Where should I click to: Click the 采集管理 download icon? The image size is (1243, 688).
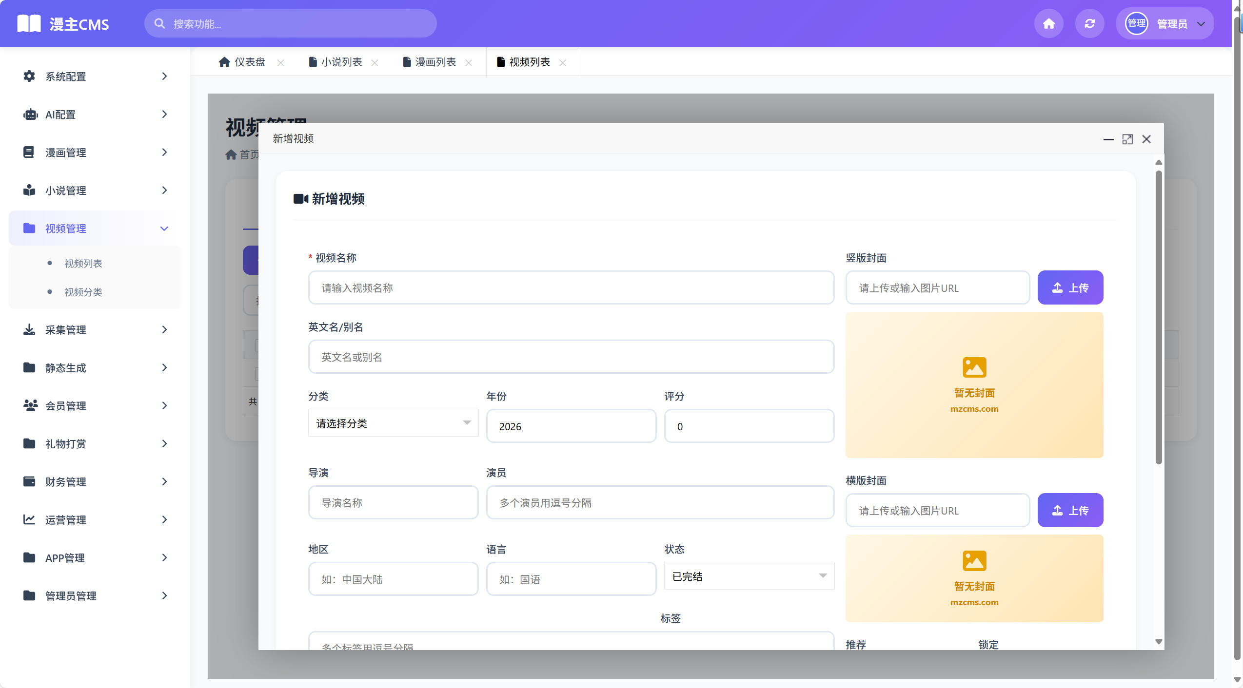point(29,330)
